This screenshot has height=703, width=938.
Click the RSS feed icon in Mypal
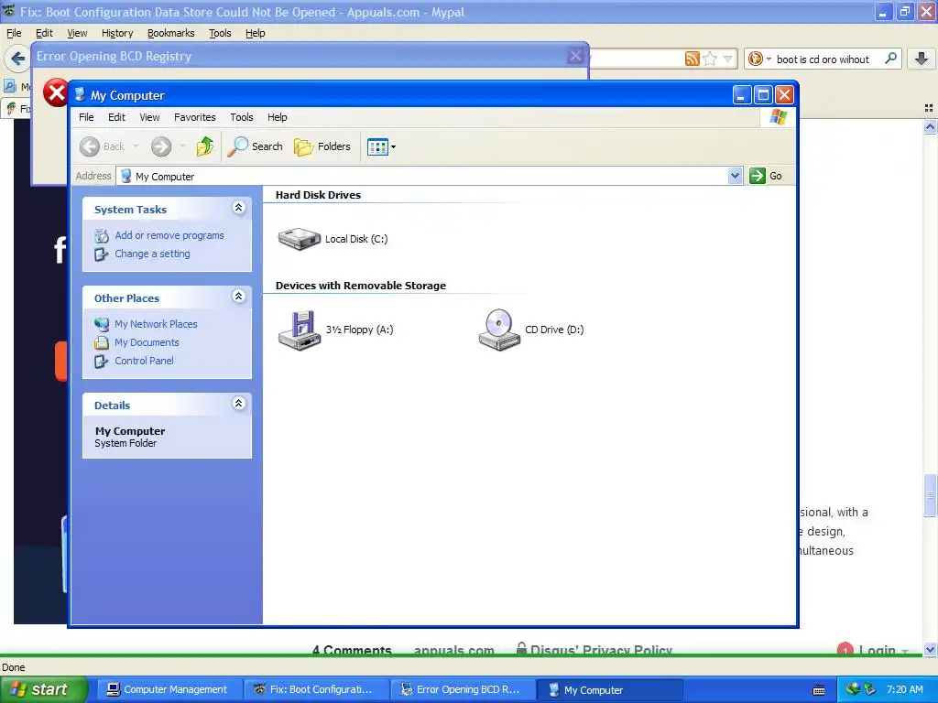693,59
